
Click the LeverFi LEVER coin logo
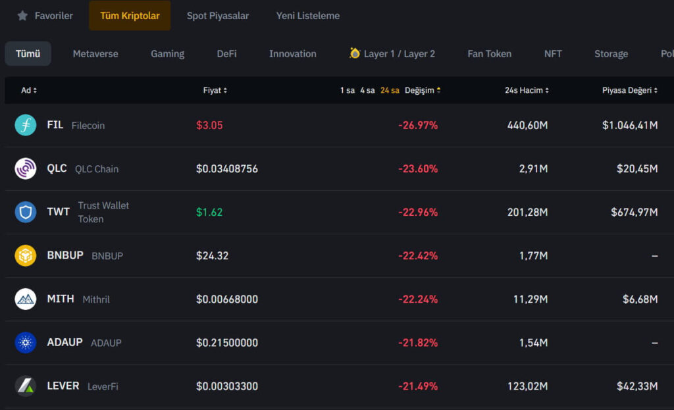pos(26,386)
